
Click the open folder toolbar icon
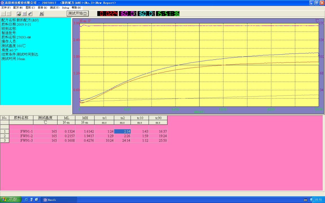[3, 14]
